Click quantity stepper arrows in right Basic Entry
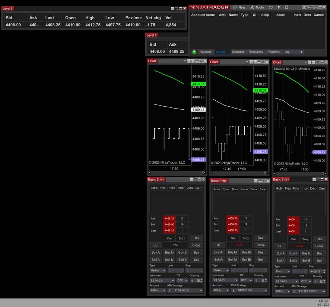 (x=324, y=281)
